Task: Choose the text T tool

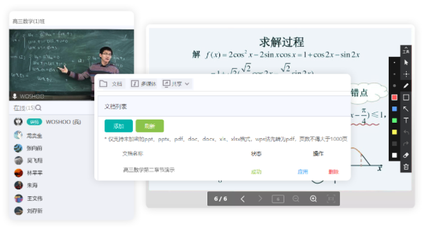Action: 406,120
